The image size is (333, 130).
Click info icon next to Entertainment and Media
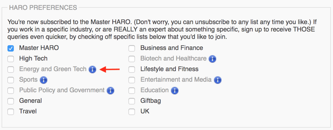click(x=218, y=80)
